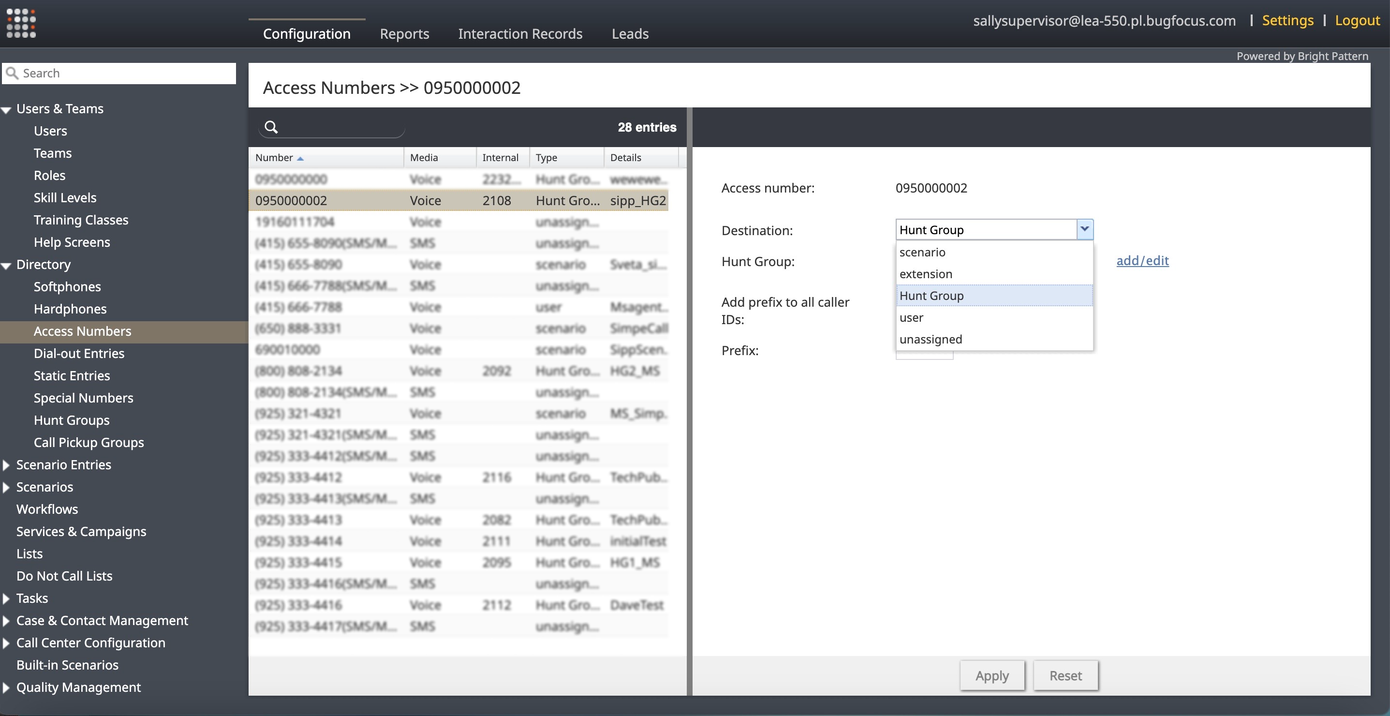Screen dimensions: 1390x716
Task: Click the magnifier icon in sidebar search
Action: tap(12, 73)
